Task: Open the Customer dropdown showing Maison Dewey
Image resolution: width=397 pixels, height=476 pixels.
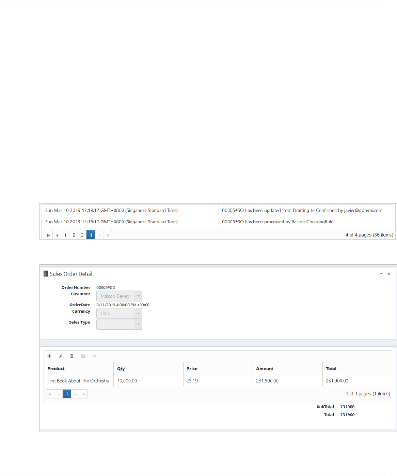Action: [x=119, y=296]
